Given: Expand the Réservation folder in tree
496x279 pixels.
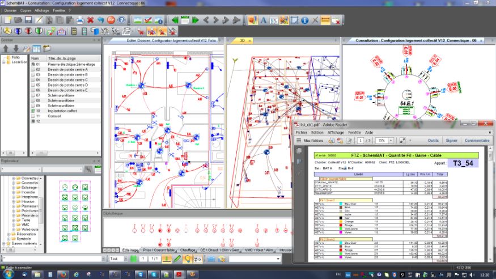Looking at the screenshot, I should (x=9, y=234).
